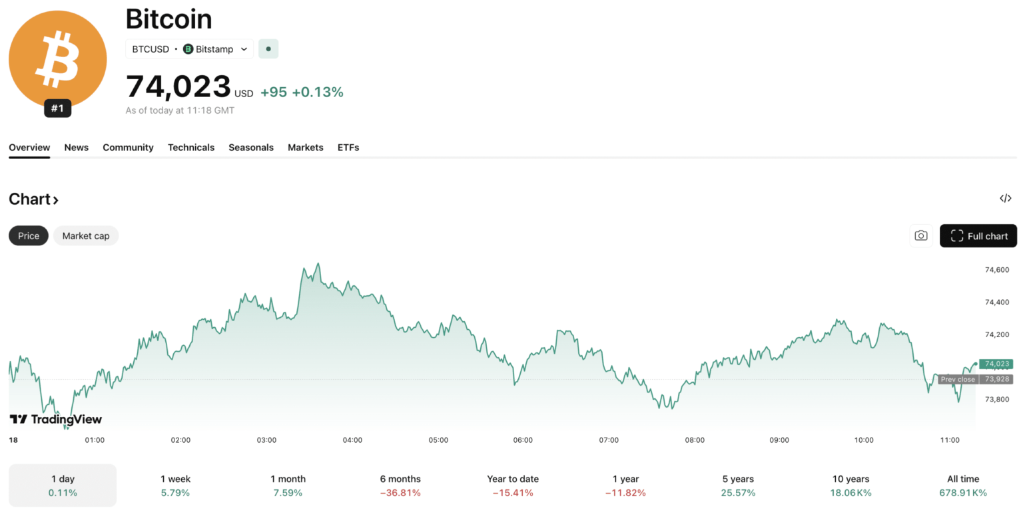Switch to the Technicals tab

click(191, 147)
